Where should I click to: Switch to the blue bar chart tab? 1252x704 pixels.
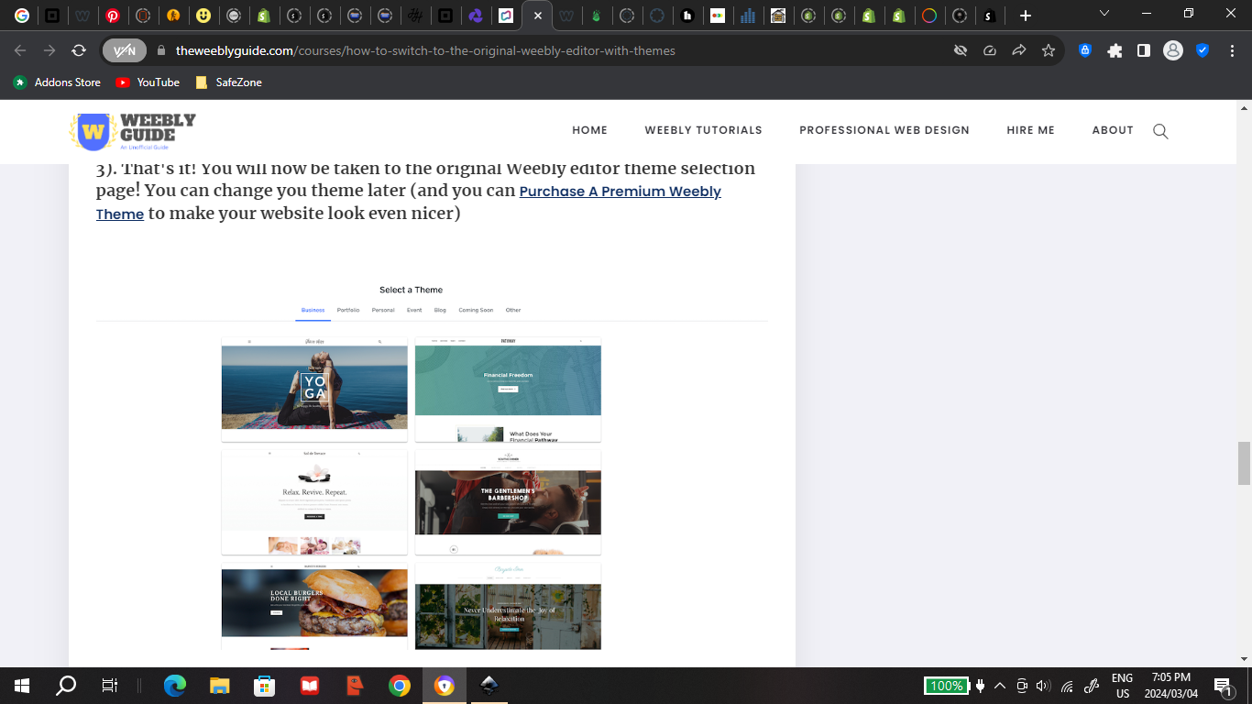748,16
